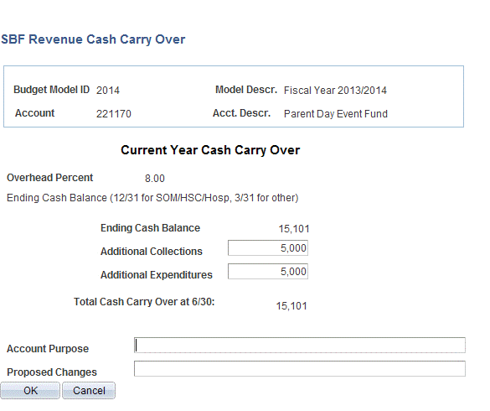Viewport: 490px width, 411px height.
Task: Cancel the cash carry over form
Action: pos(89,390)
